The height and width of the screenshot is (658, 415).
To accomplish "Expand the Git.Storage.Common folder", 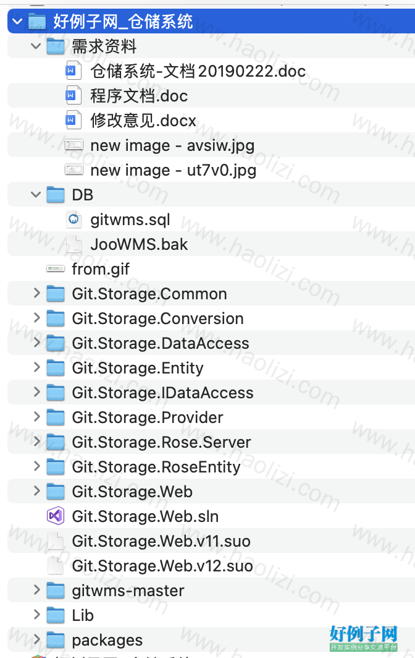I will pos(37,293).
